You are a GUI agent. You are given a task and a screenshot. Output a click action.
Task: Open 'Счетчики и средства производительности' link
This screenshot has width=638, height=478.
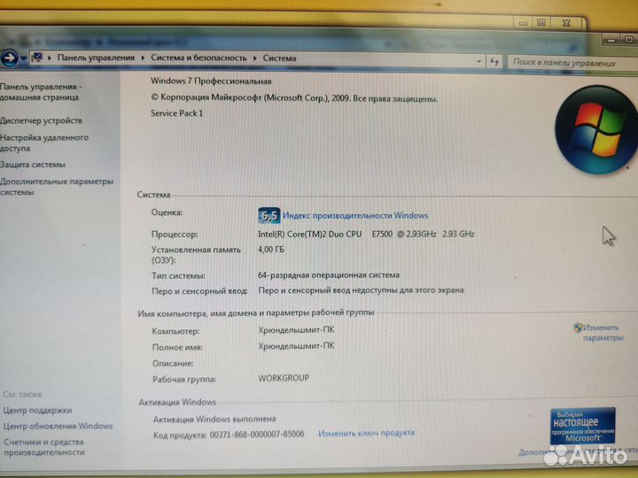click(44, 447)
